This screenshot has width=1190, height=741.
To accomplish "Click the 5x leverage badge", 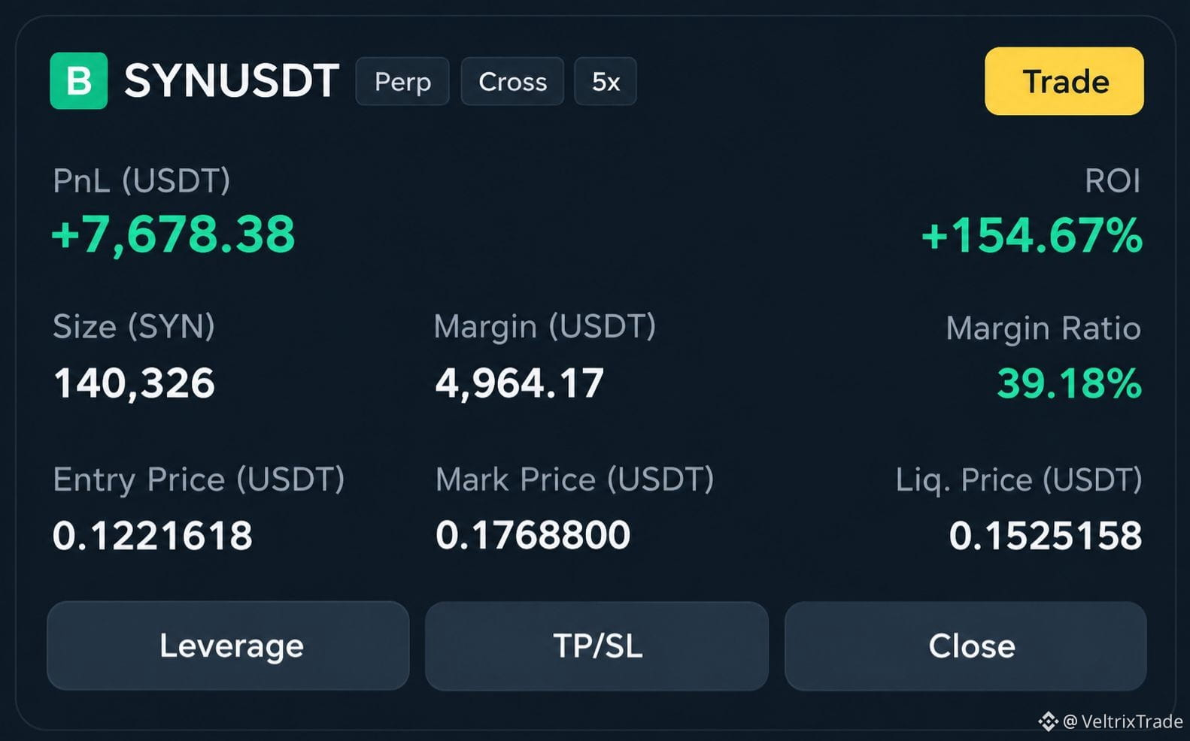I will (x=606, y=81).
